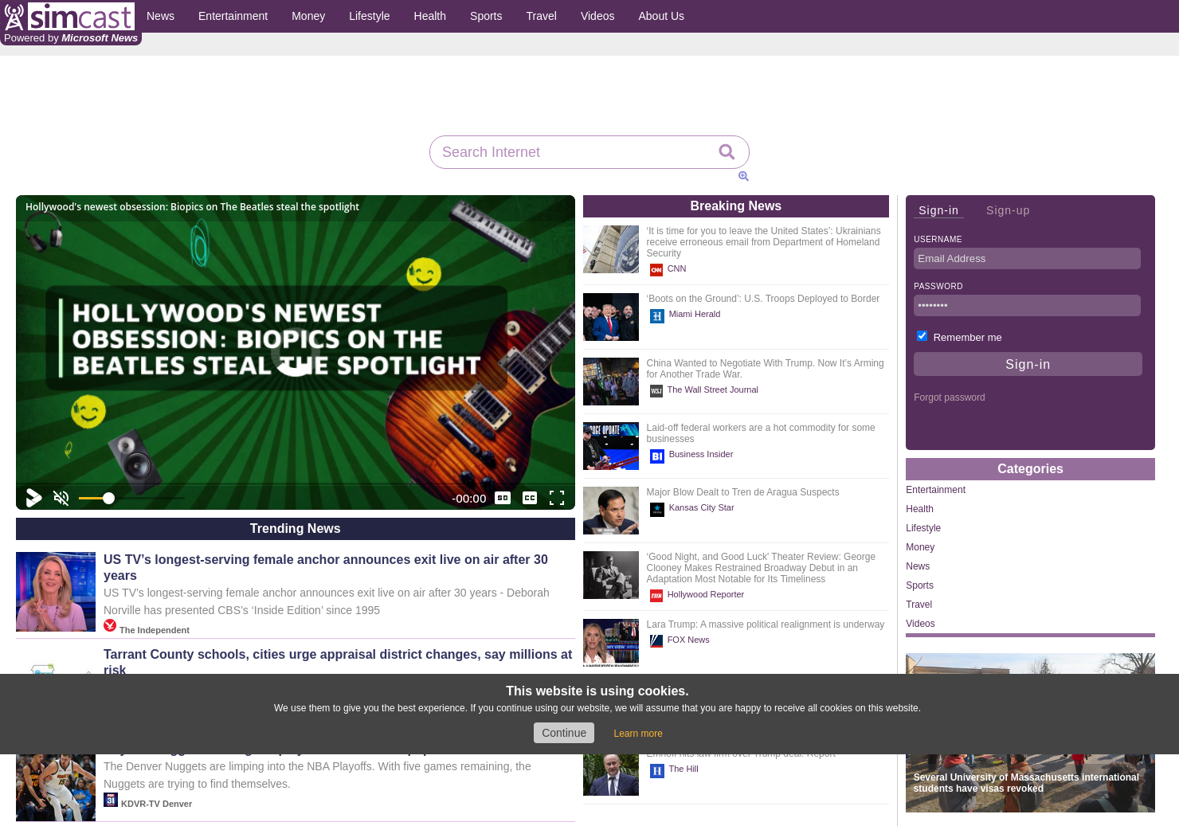
Task: Click the Learn more cookies link
Action: [x=637, y=734]
